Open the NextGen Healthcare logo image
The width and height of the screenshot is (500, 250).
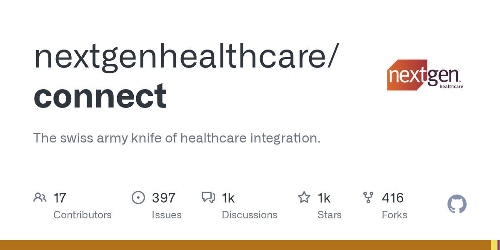pos(425,75)
